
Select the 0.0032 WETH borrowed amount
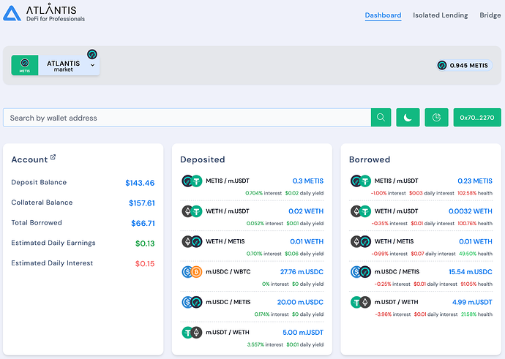point(471,211)
